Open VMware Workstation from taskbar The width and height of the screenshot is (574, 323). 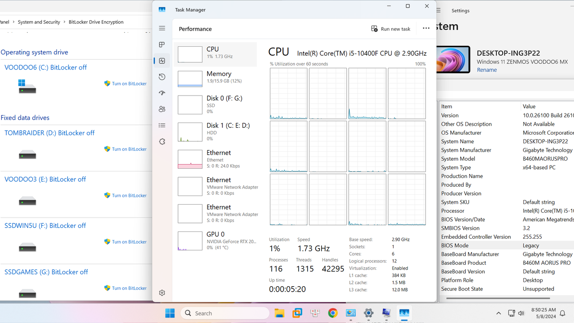(x=297, y=313)
